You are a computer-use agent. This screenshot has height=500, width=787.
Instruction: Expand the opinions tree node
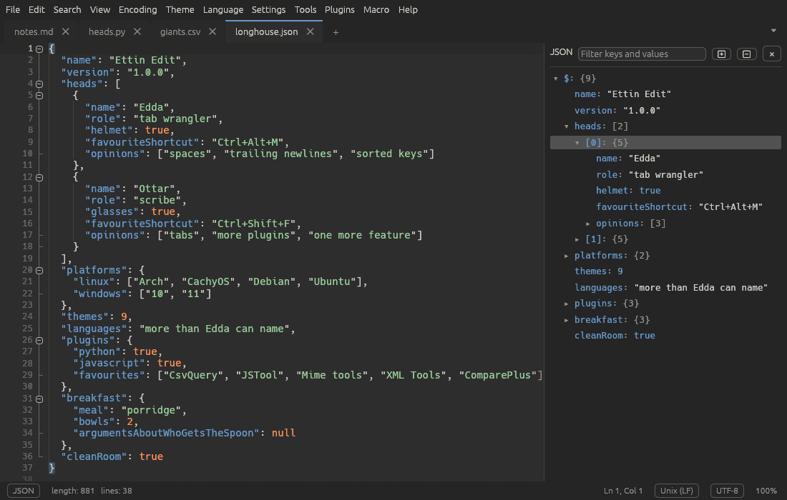587,224
